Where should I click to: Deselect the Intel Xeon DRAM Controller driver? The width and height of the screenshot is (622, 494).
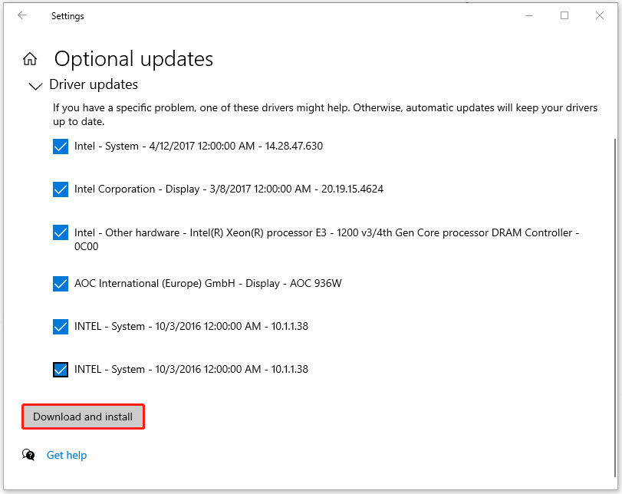61,232
